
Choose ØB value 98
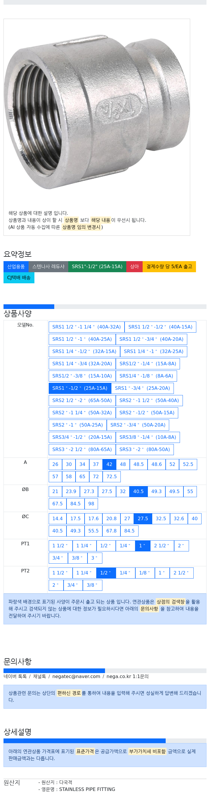tap(91, 504)
